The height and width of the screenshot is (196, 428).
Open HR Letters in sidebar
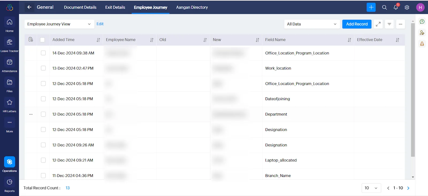pyautogui.click(x=9, y=105)
